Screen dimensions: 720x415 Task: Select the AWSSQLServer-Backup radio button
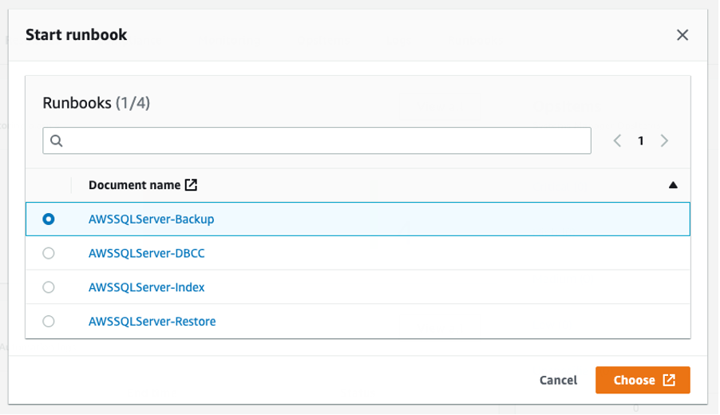(48, 219)
